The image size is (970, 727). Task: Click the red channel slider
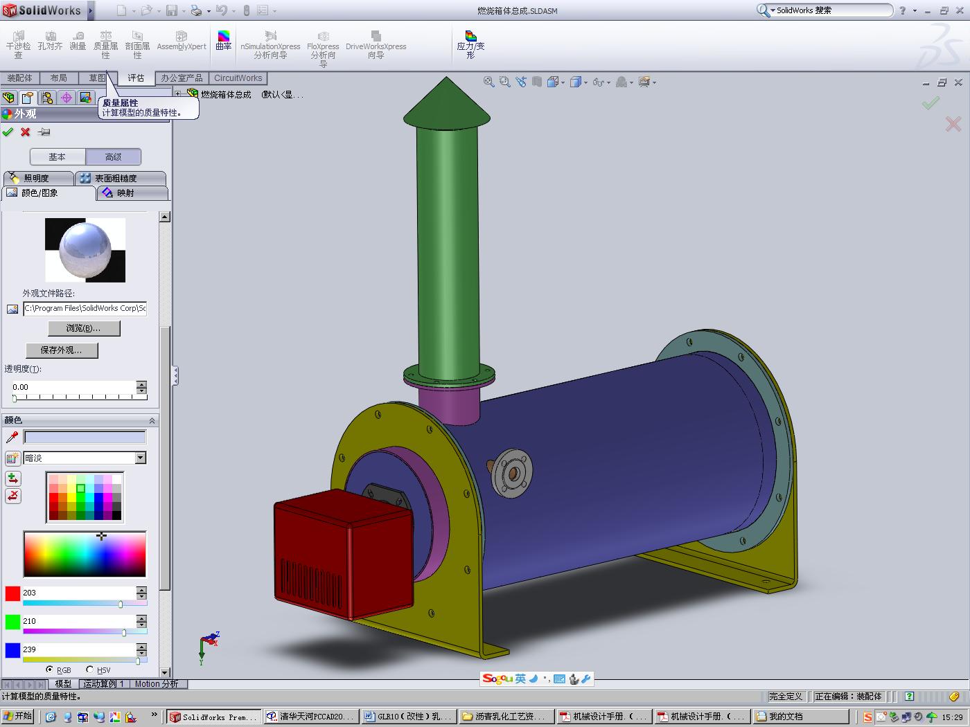coord(85,604)
